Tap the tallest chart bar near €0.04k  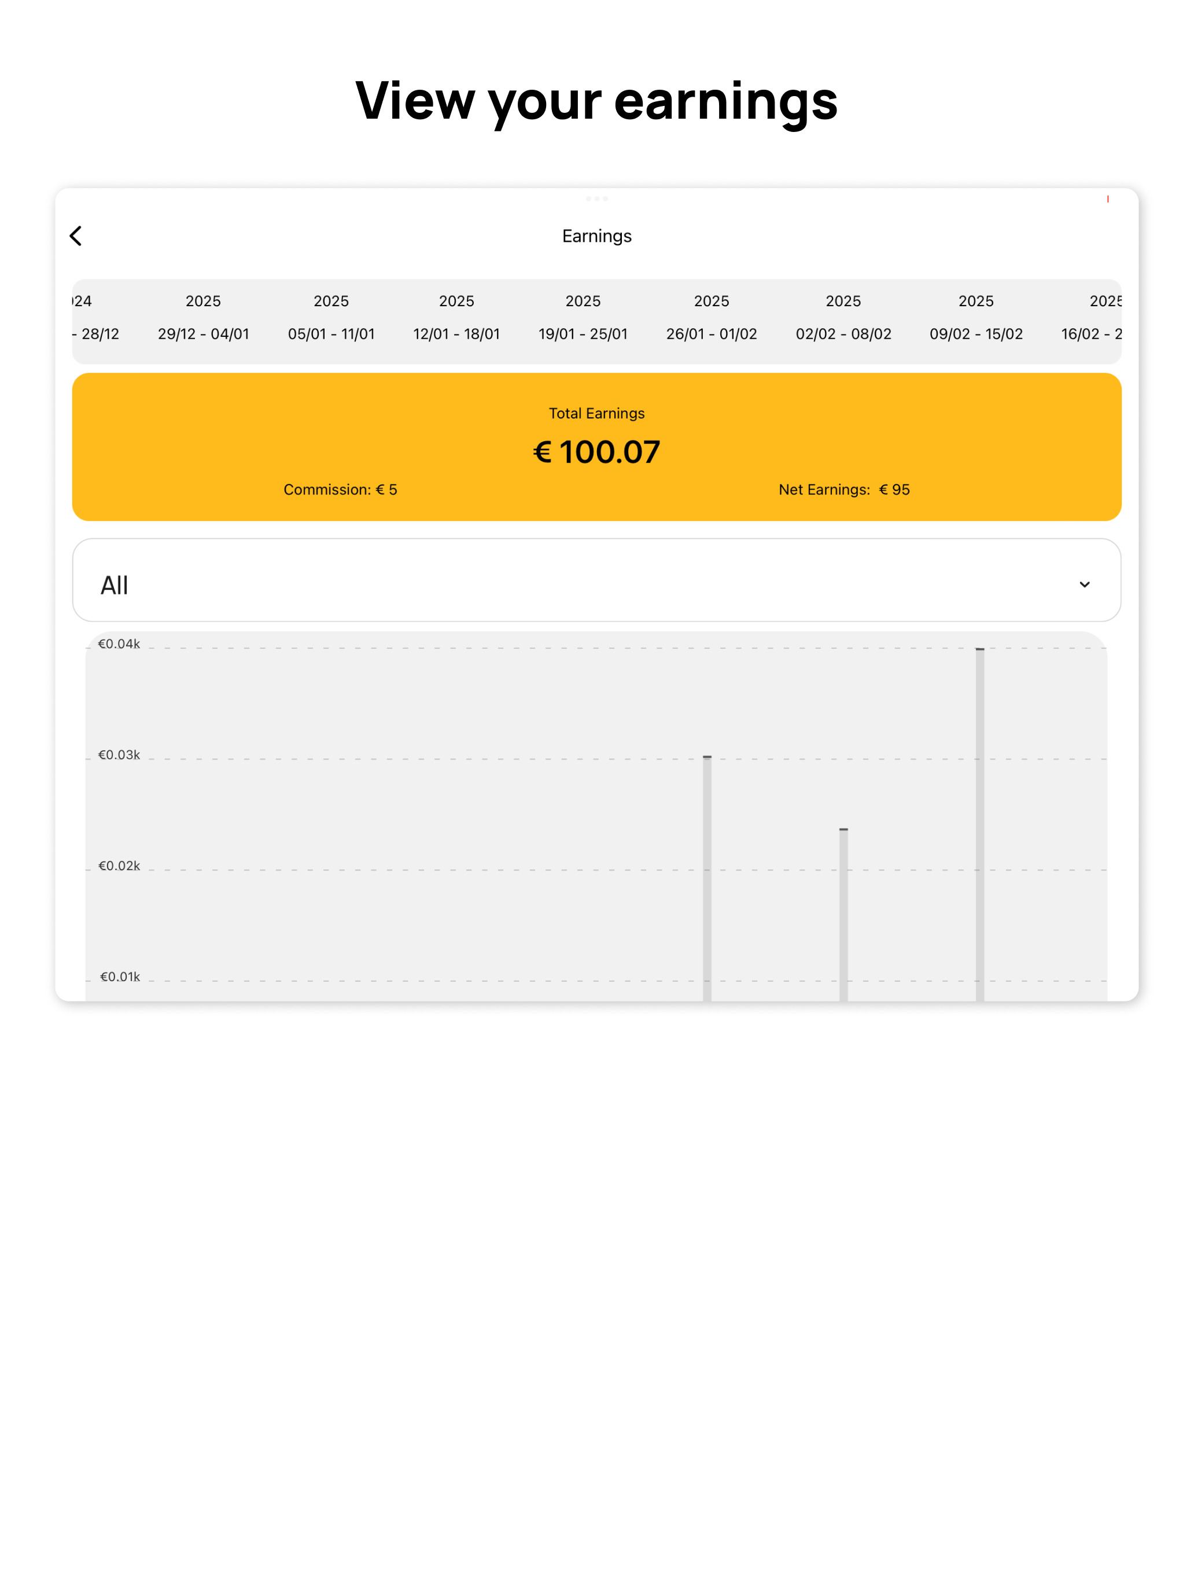980,825
